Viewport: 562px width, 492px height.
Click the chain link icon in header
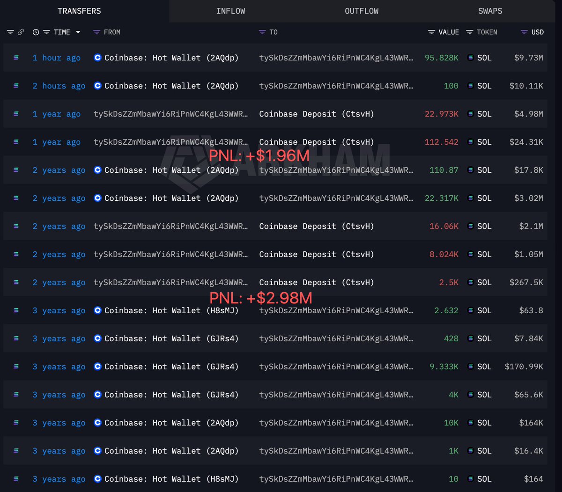(x=21, y=32)
